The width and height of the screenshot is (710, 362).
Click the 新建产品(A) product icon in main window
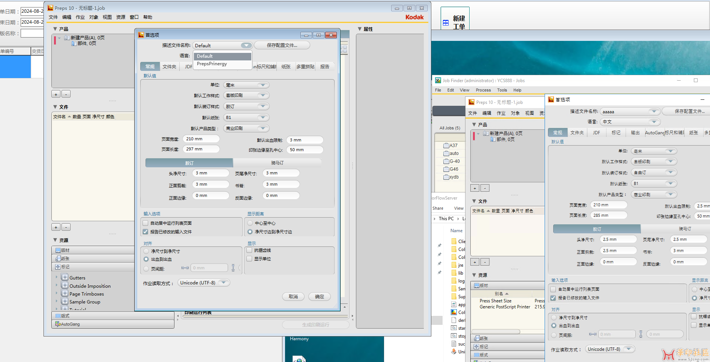67,38
